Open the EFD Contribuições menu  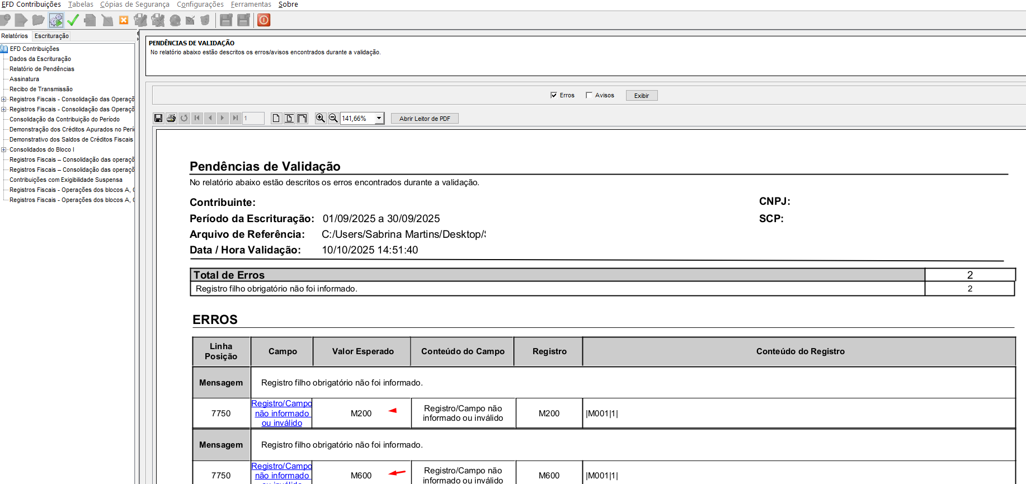(x=31, y=4)
